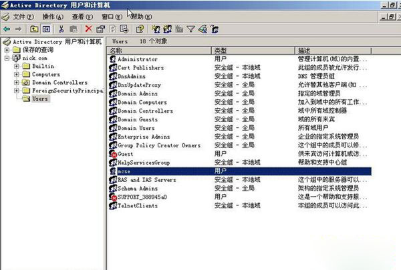Click the disabled Guest account icon

click(x=113, y=154)
